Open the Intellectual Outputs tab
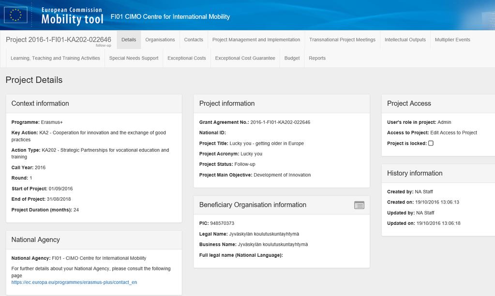This screenshot has height=296, width=495. [405, 40]
